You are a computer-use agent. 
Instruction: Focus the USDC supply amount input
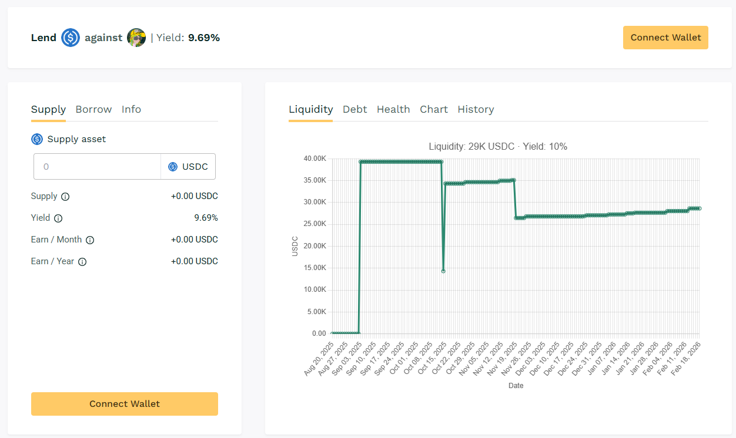pos(97,167)
